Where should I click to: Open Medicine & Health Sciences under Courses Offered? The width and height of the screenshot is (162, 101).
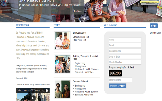point(87,92)
